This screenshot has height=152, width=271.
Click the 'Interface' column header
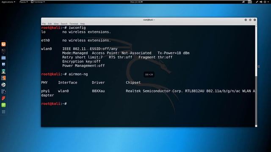tap(68, 83)
